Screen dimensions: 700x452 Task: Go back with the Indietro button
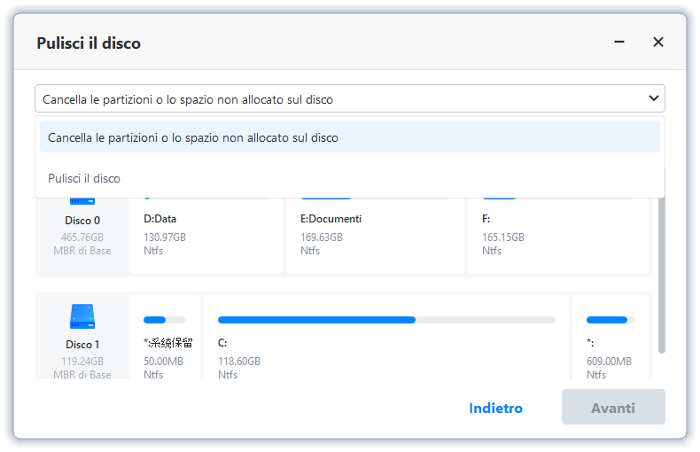click(495, 408)
